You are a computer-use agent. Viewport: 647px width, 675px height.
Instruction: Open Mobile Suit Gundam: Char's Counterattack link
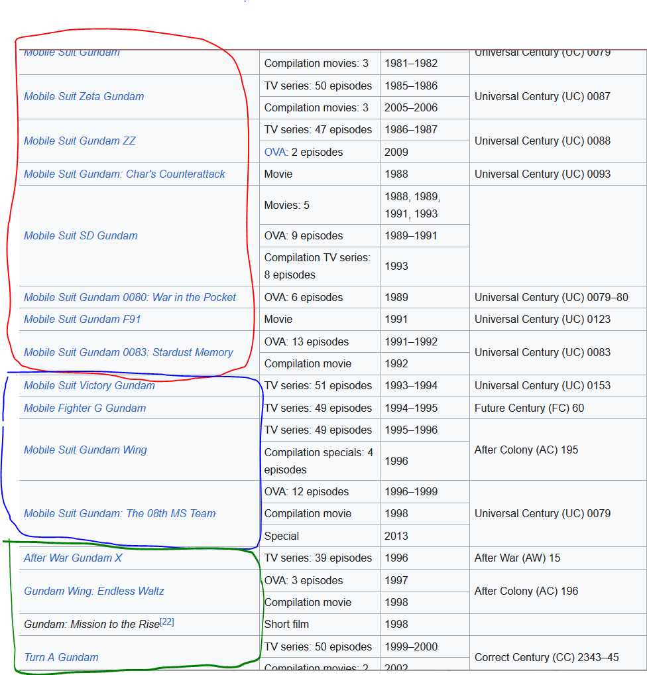click(x=125, y=174)
